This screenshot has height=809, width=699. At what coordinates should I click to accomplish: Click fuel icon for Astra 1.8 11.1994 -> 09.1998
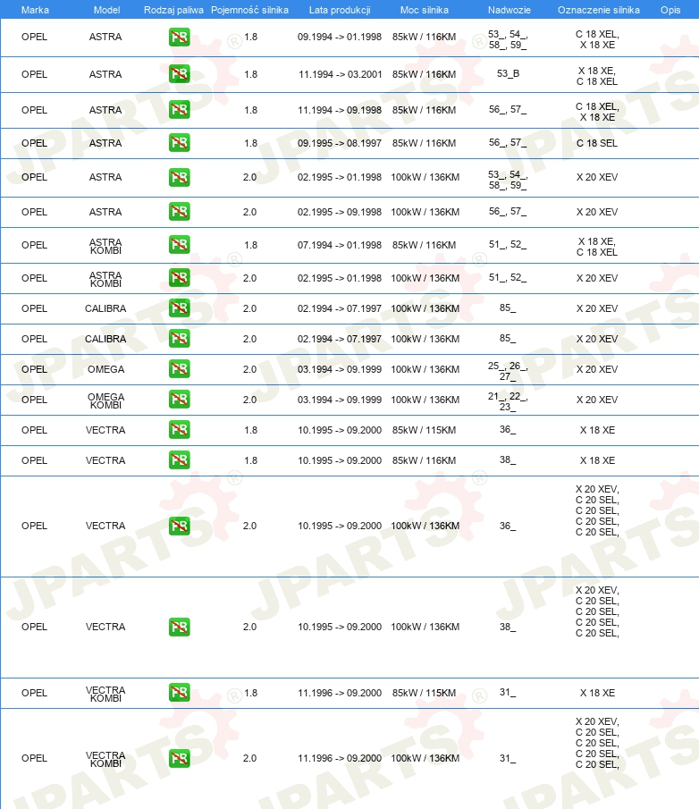click(x=179, y=110)
